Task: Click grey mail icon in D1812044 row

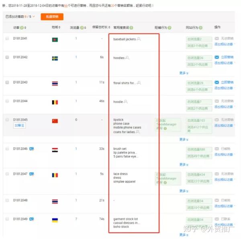Action: [217, 101]
